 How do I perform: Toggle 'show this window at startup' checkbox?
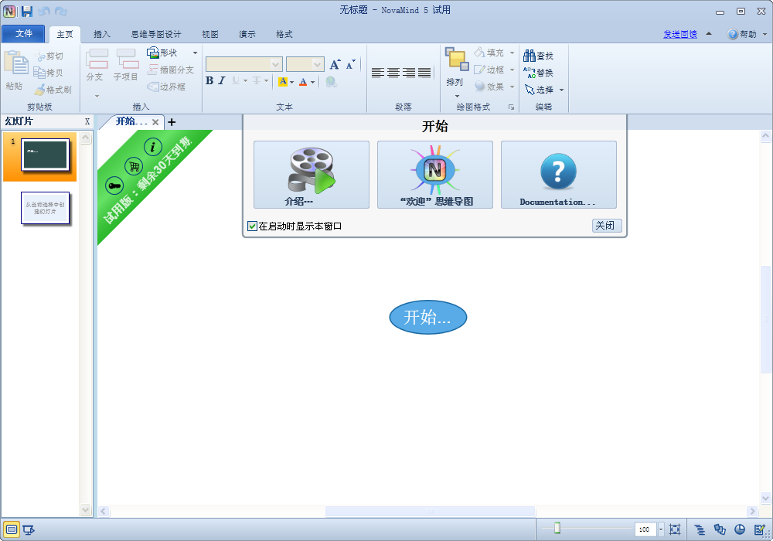(253, 226)
